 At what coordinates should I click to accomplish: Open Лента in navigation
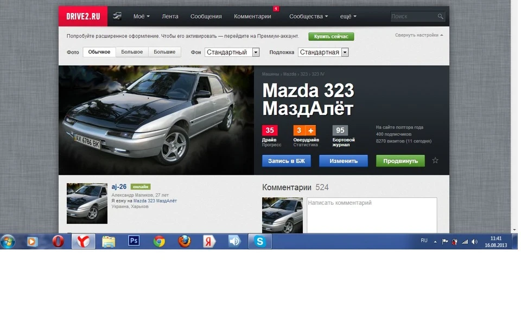coord(170,16)
